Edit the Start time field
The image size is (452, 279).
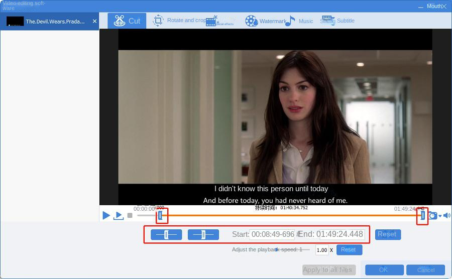click(272, 234)
